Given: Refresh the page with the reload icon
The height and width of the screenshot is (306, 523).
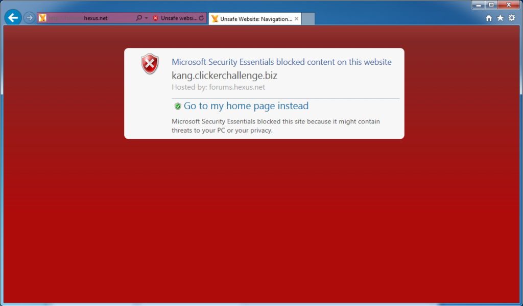Looking at the screenshot, I should pyautogui.click(x=201, y=18).
